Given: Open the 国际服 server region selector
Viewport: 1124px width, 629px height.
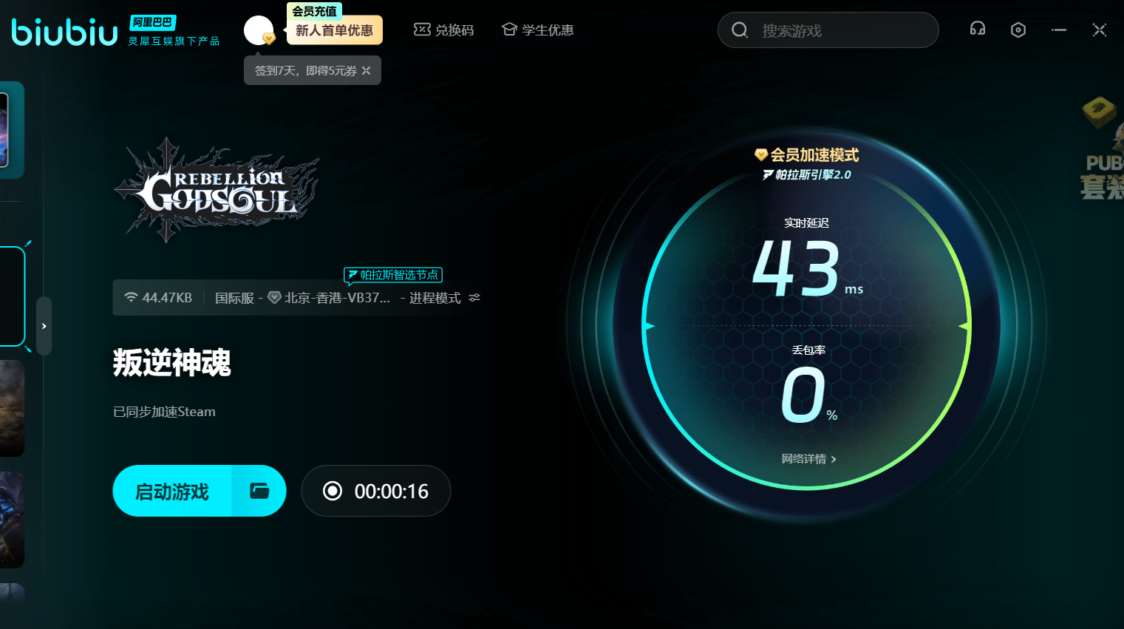Looking at the screenshot, I should (234, 298).
